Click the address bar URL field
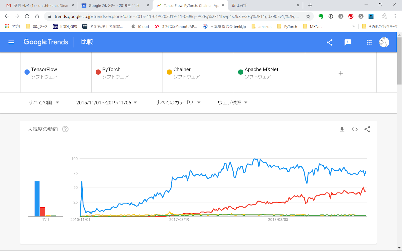 click(x=177, y=16)
